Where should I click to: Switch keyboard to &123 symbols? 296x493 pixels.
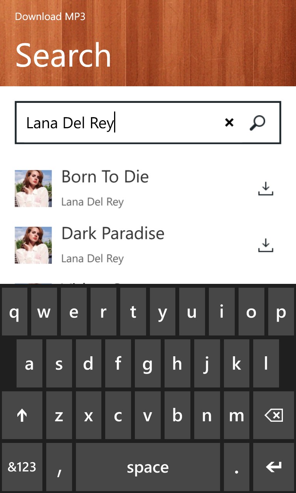22,467
